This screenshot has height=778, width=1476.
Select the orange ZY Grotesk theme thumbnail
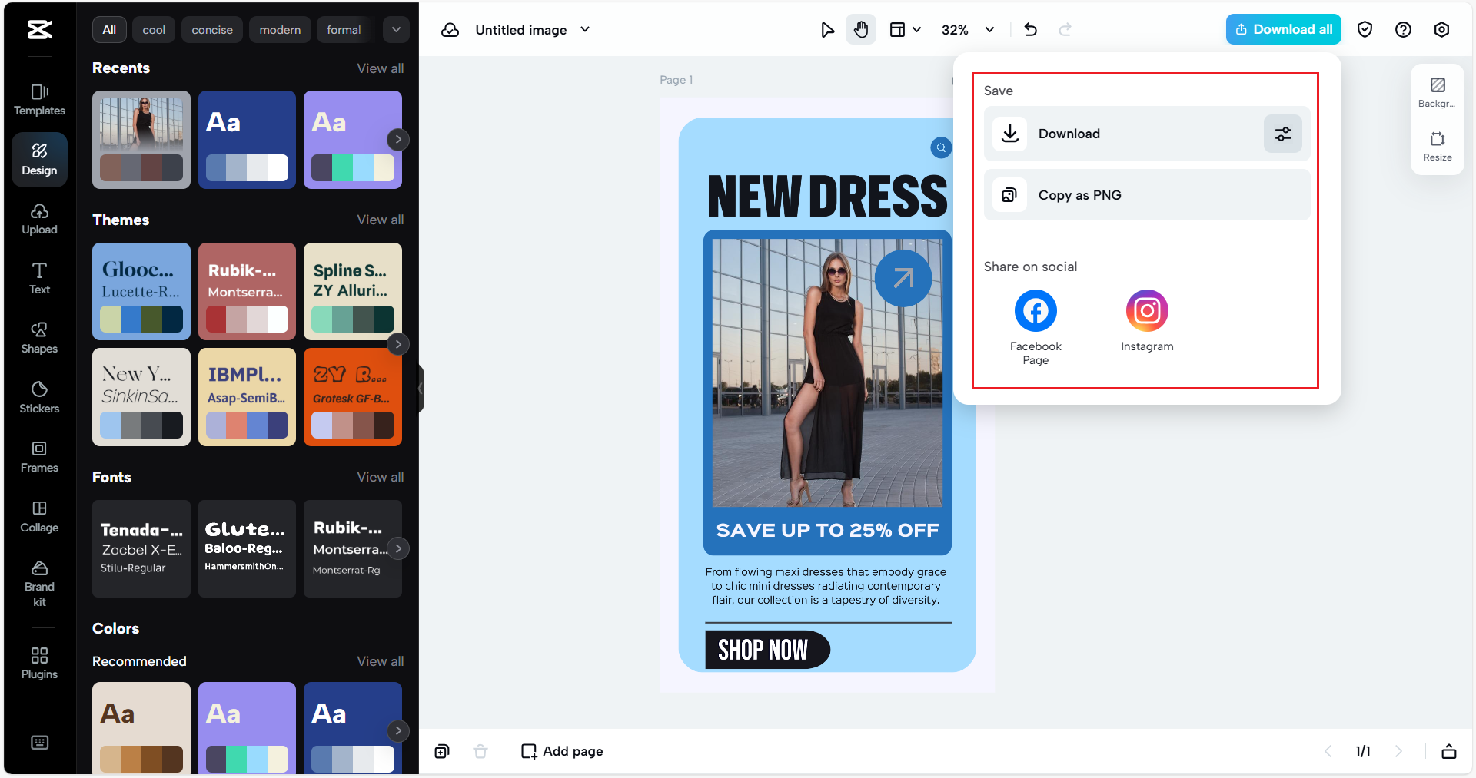pyautogui.click(x=352, y=396)
